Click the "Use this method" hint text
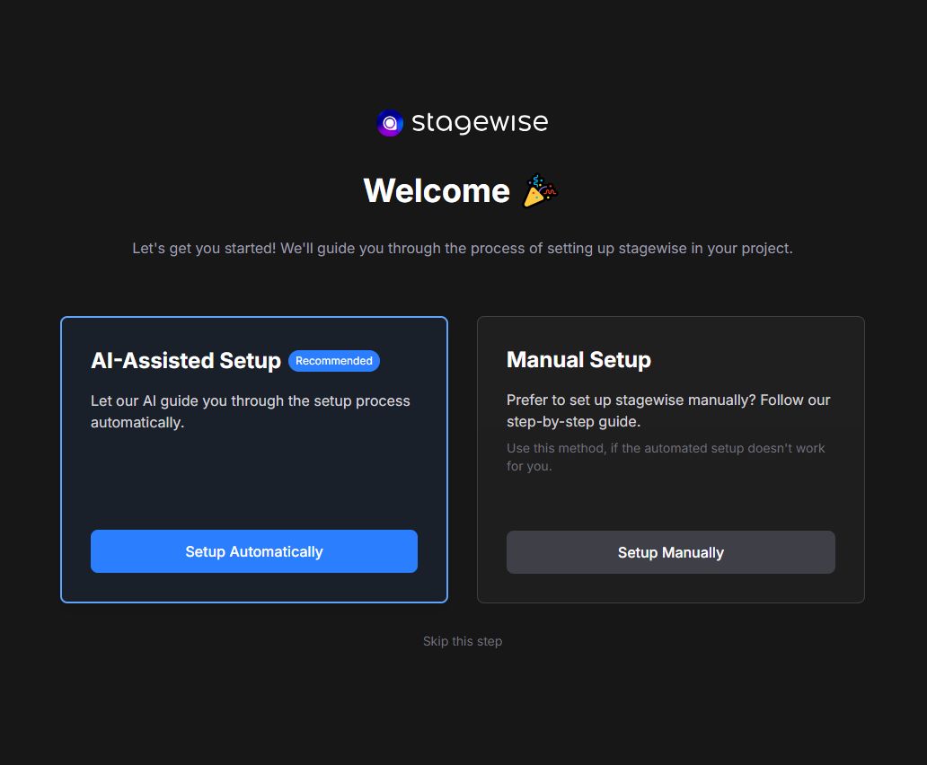The image size is (927, 765). tap(665, 448)
